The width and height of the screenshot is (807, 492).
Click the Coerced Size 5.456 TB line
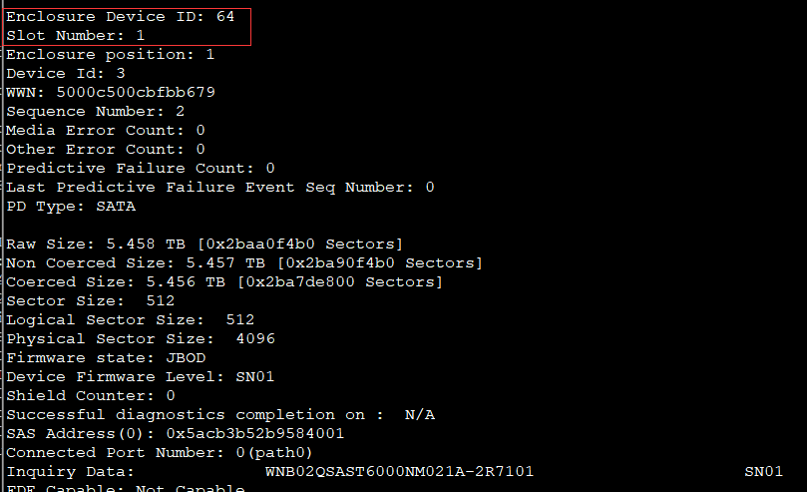(224, 282)
